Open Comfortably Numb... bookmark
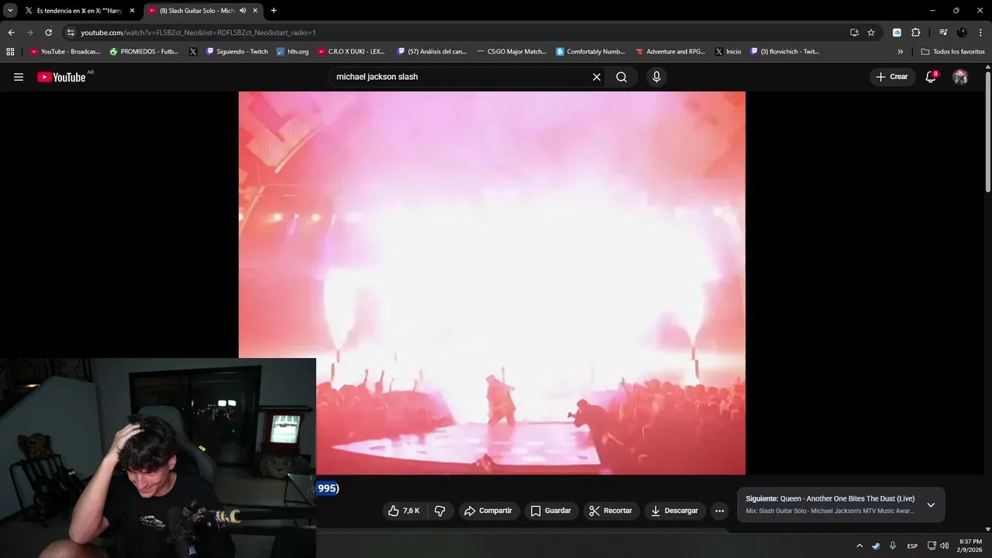This screenshot has width=992, height=558. pos(591,52)
